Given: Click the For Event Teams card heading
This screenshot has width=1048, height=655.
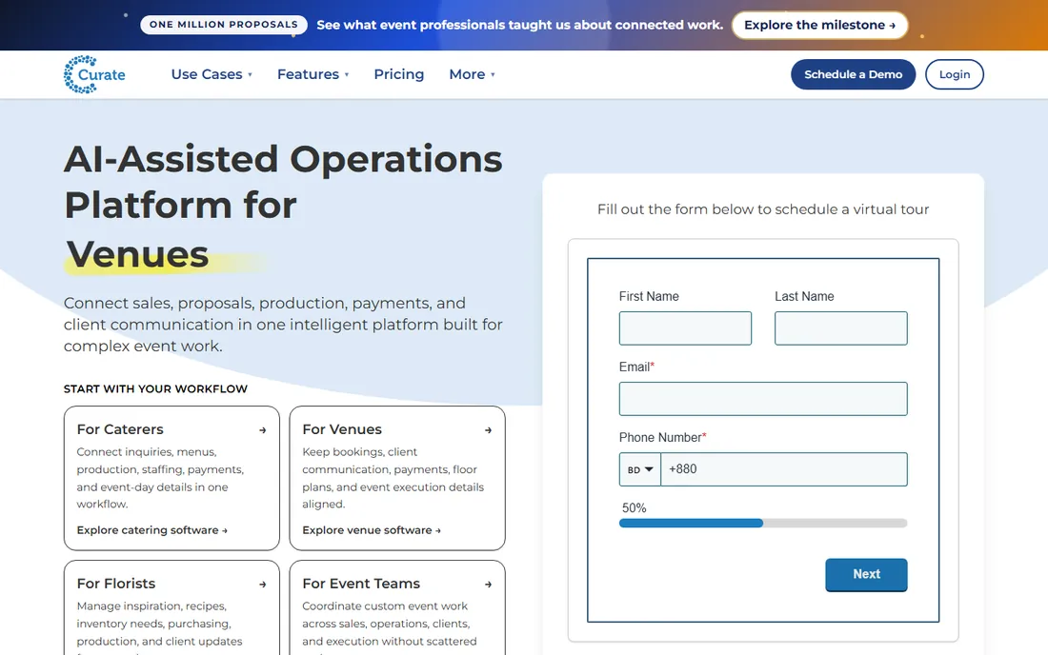Looking at the screenshot, I should point(361,584).
